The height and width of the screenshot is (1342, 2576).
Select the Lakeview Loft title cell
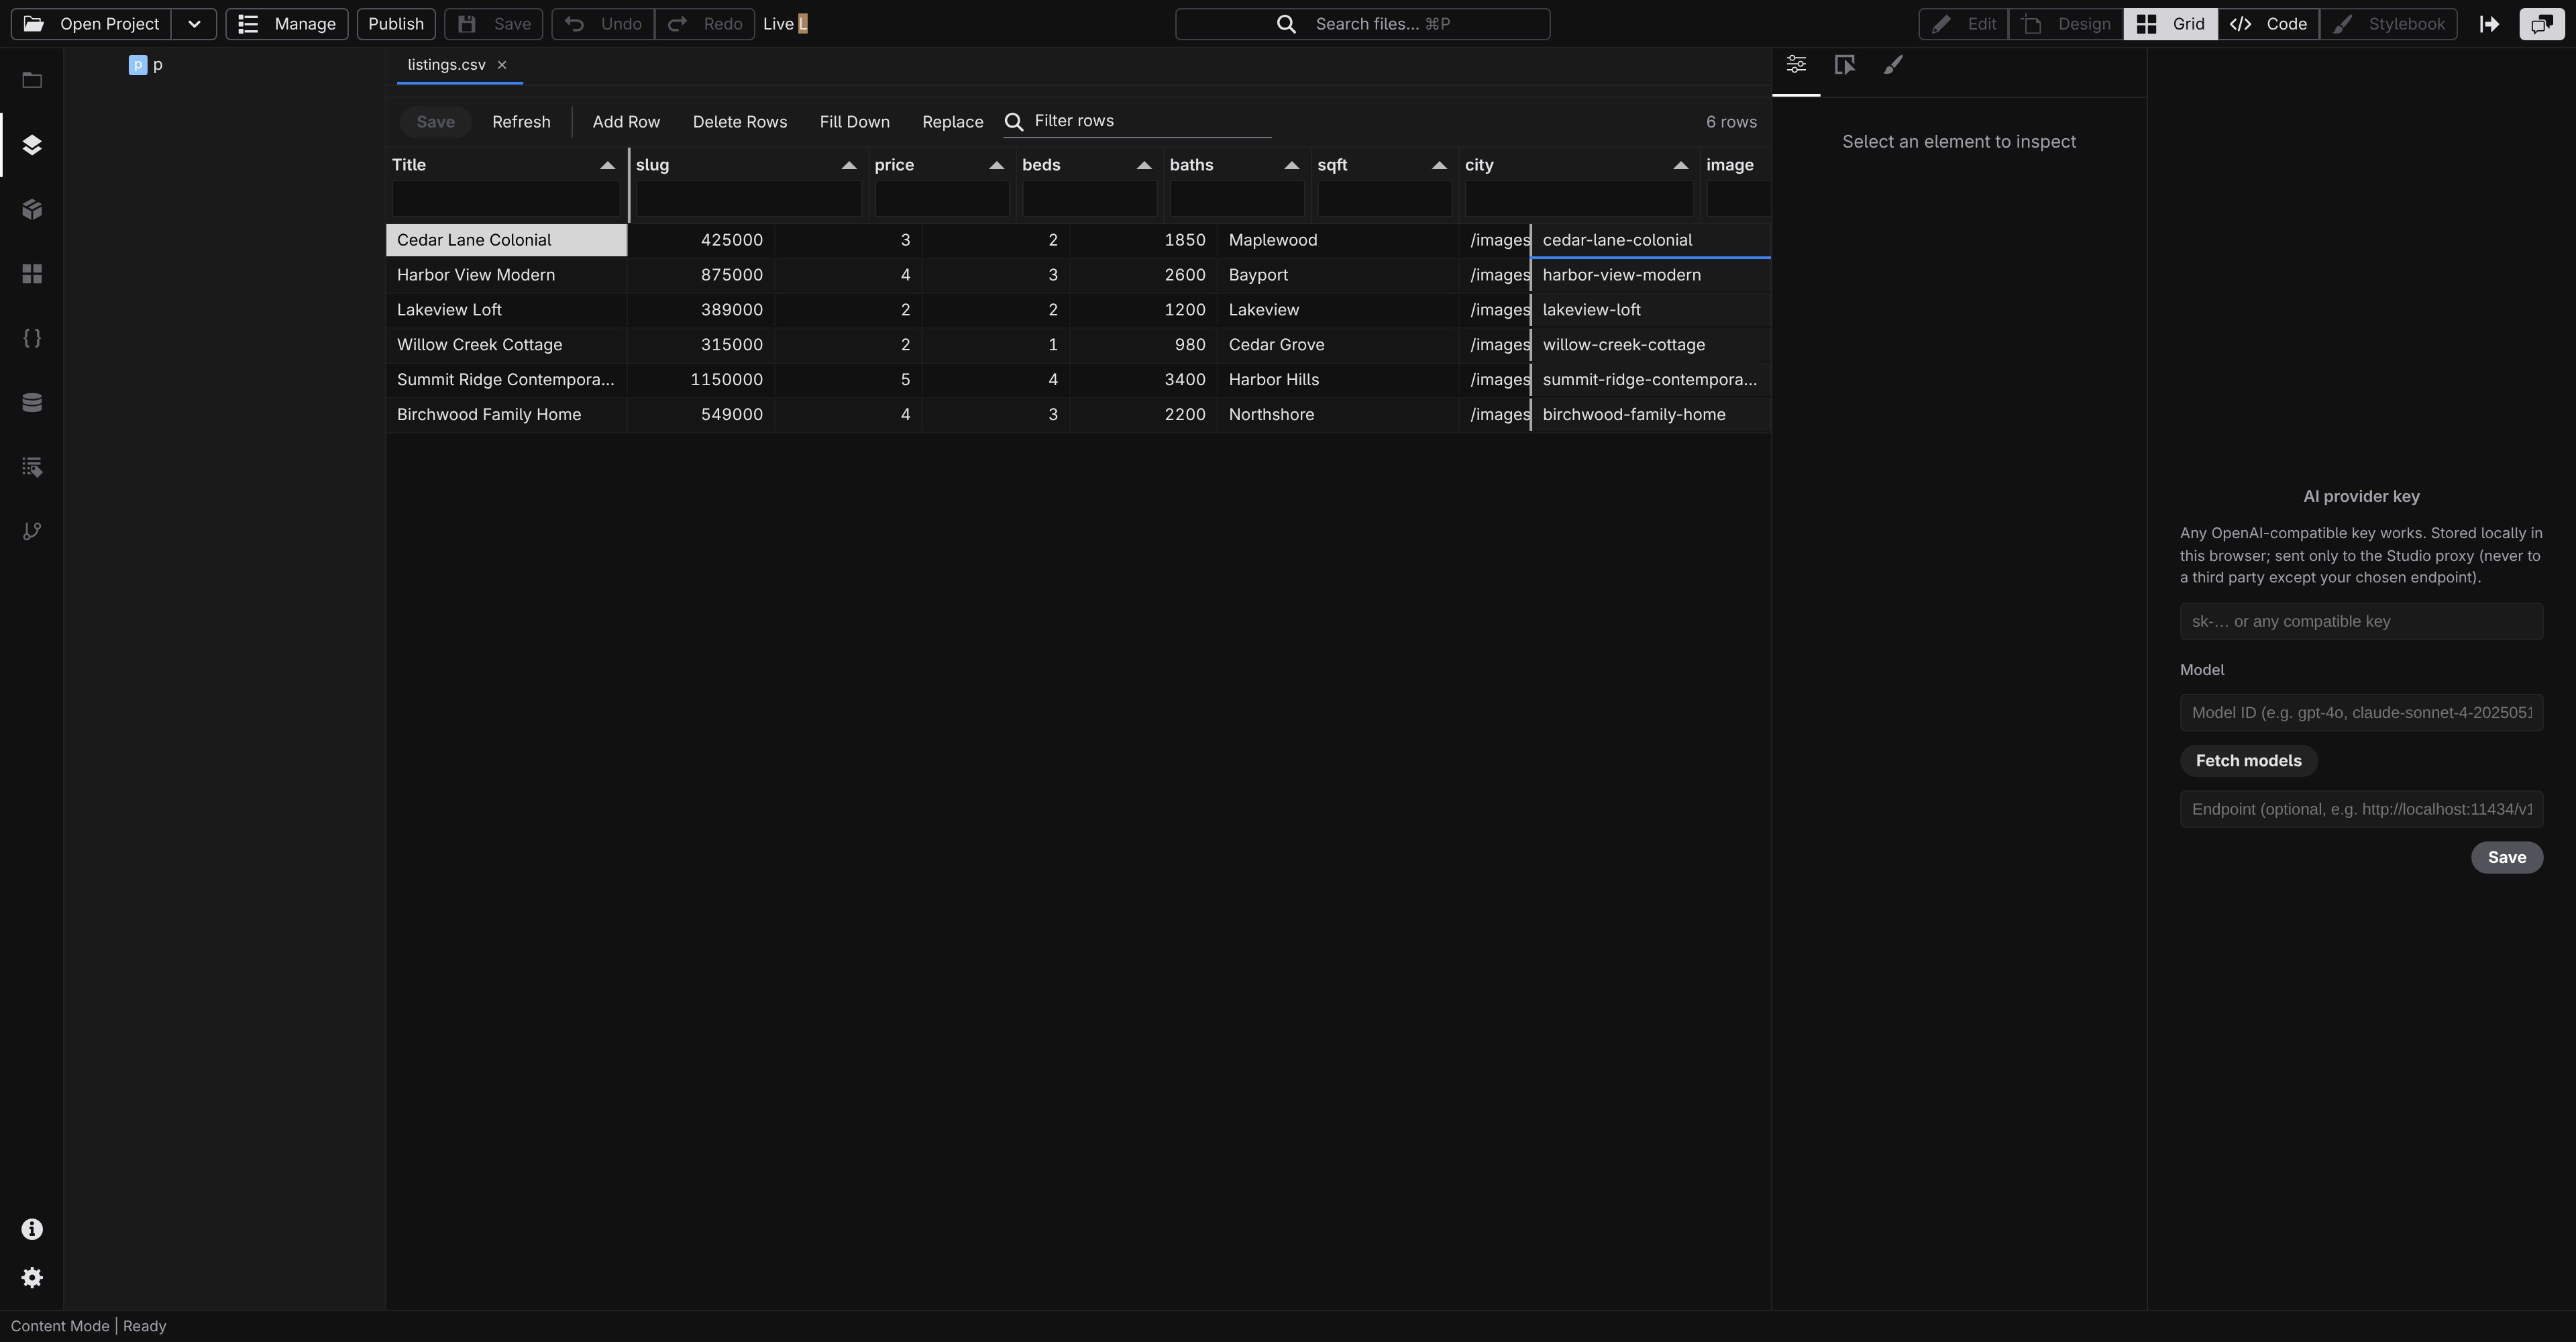pyautogui.click(x=507, y=310)
